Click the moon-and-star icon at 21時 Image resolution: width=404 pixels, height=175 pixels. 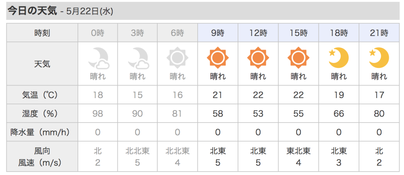tap(379, 58)
